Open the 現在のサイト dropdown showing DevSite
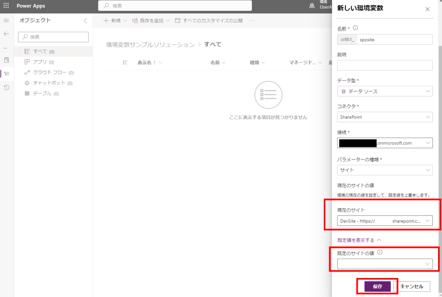442x297 pixels. (x=385, y=221)
